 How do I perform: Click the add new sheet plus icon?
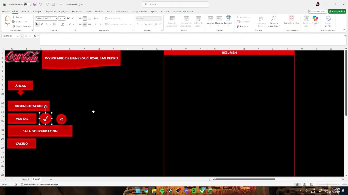pos(51,179)
